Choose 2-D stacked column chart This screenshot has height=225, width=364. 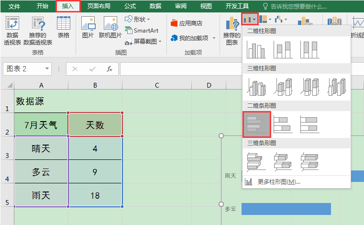point(283,49)
